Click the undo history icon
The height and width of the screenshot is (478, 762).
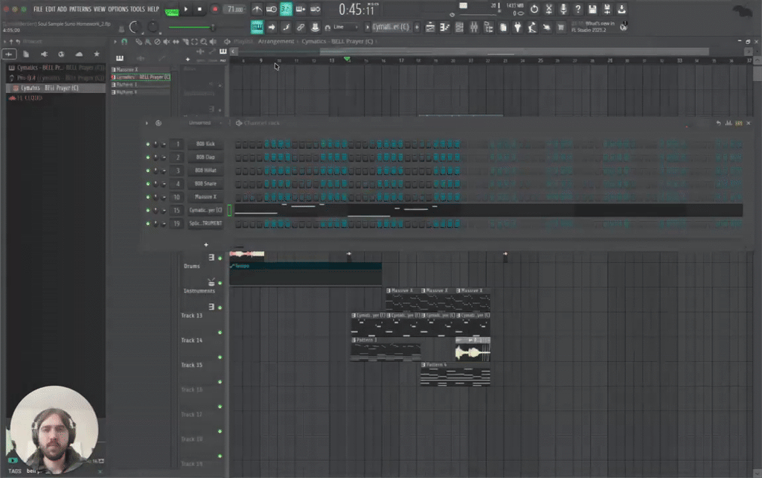[x=534, y=9]
